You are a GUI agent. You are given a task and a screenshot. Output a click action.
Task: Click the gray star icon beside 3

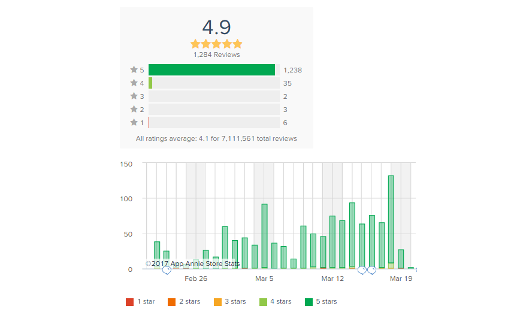(134, 96)
